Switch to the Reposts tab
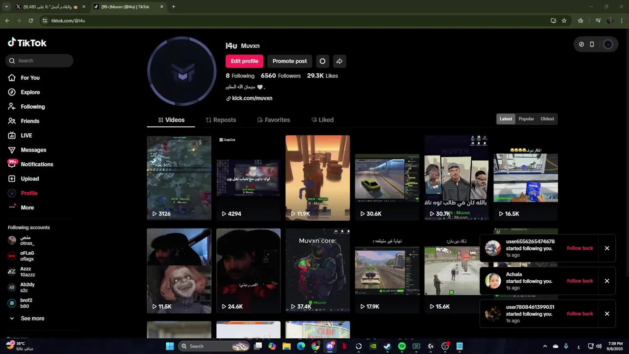This screenshot has width=629, height=354. (x=221, y=120)
